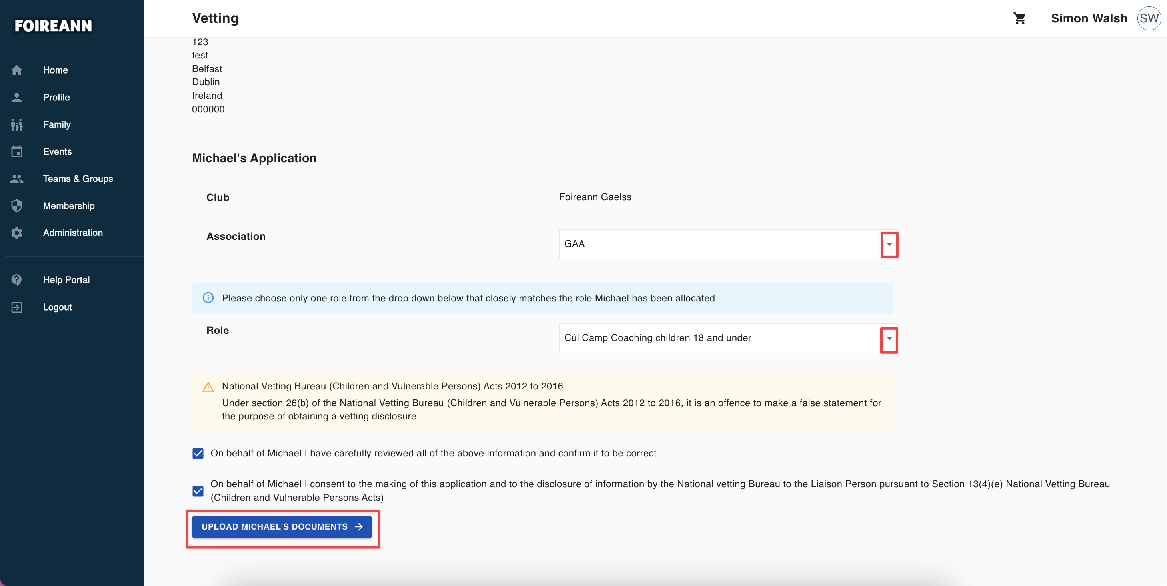The image size is (1167, 586).
Task: Uncheck the consent to application checkbox
Action: tap(198, 491)
